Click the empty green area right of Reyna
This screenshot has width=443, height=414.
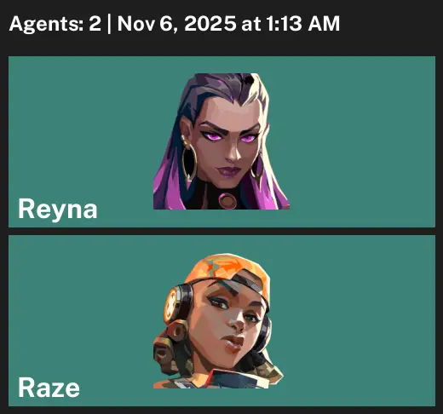362,141
